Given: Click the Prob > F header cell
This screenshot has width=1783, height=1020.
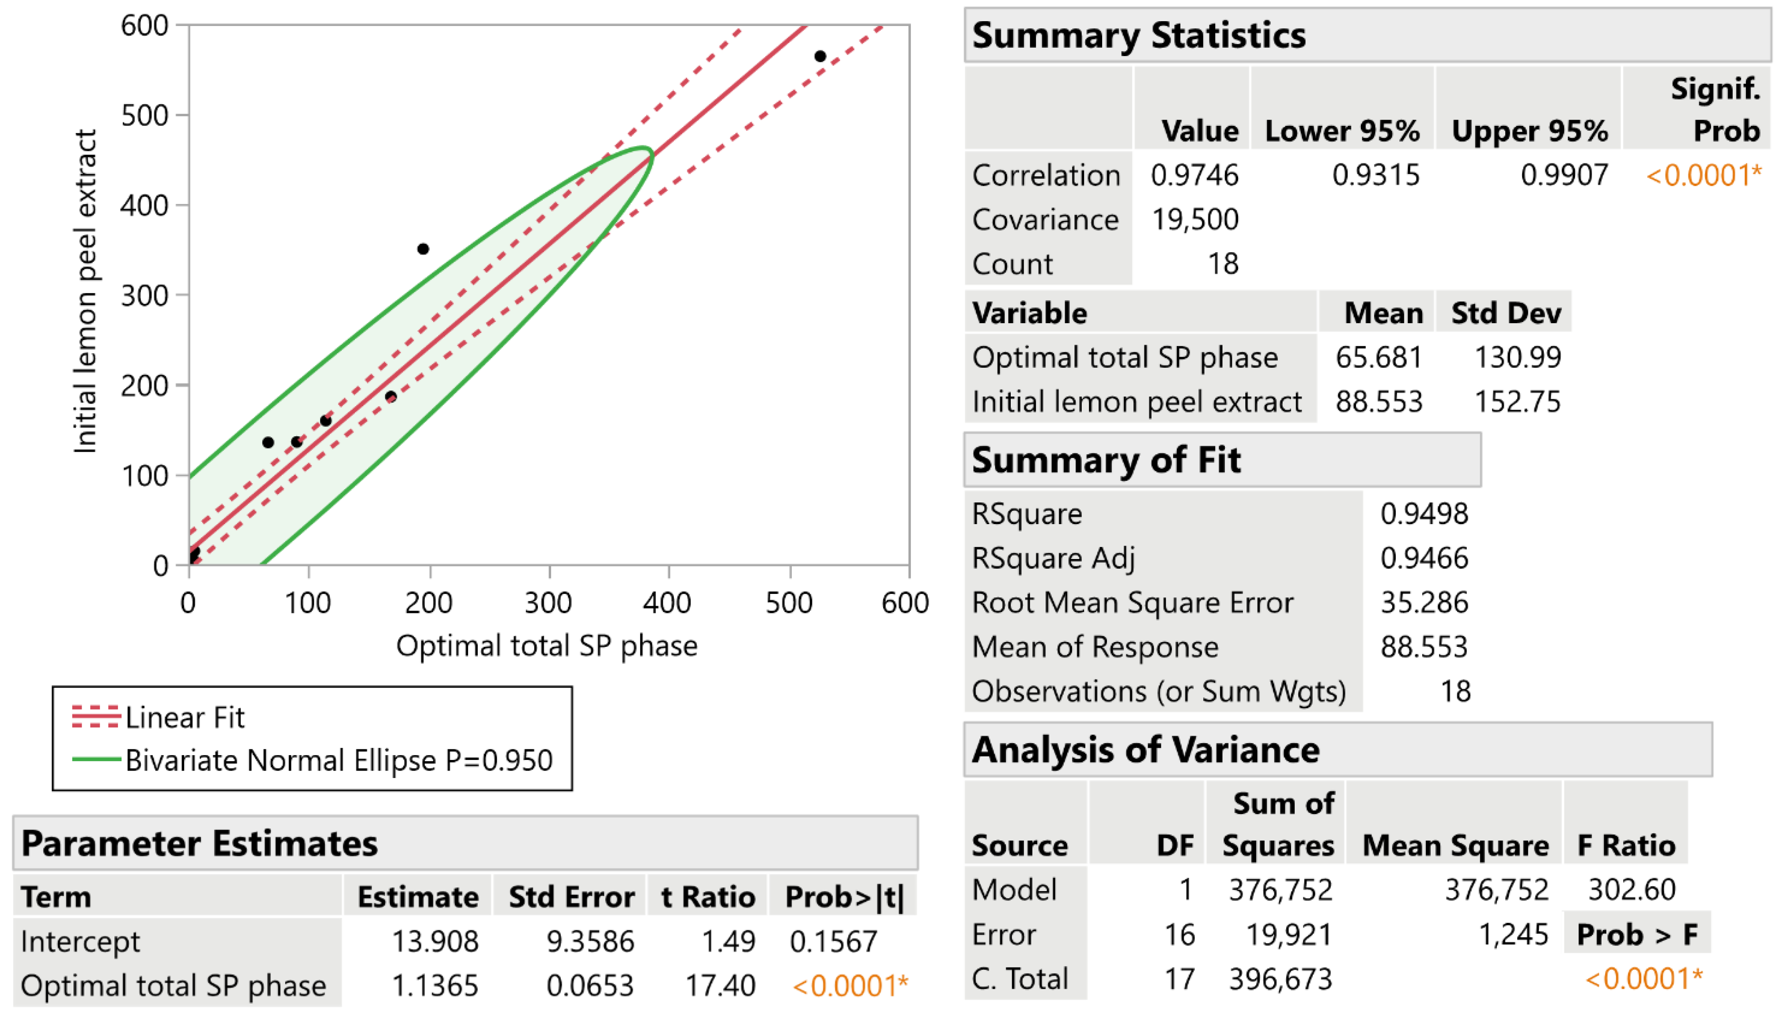Looking at the screenshot, I should 1637,934.
